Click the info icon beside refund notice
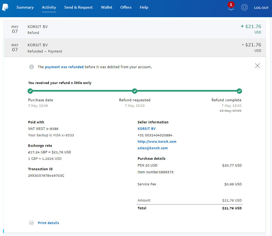Image resolution: width=272 pixels, height=236 pixels. pos(31,67)
